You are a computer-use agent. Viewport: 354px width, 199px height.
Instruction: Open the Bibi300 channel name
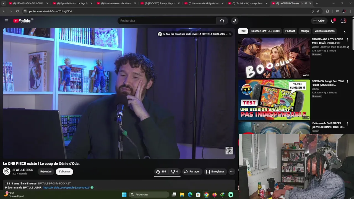pos(315,89)
